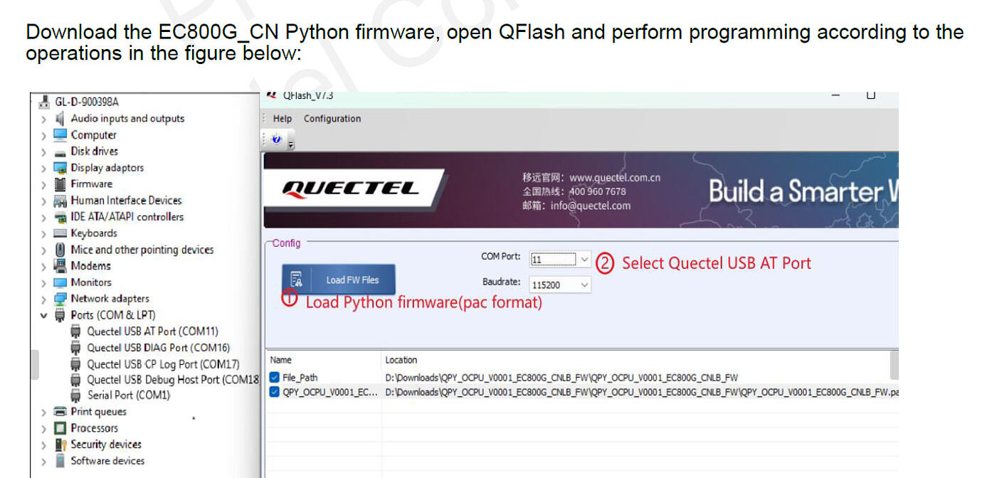The image size is (982, 478).
Task: Minimize the QFlash window
Action: click(835, 95)
